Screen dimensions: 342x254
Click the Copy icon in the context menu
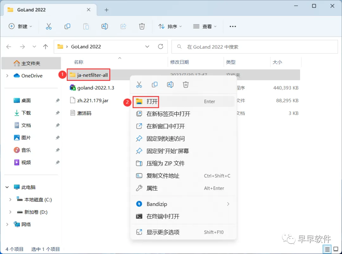155,85
